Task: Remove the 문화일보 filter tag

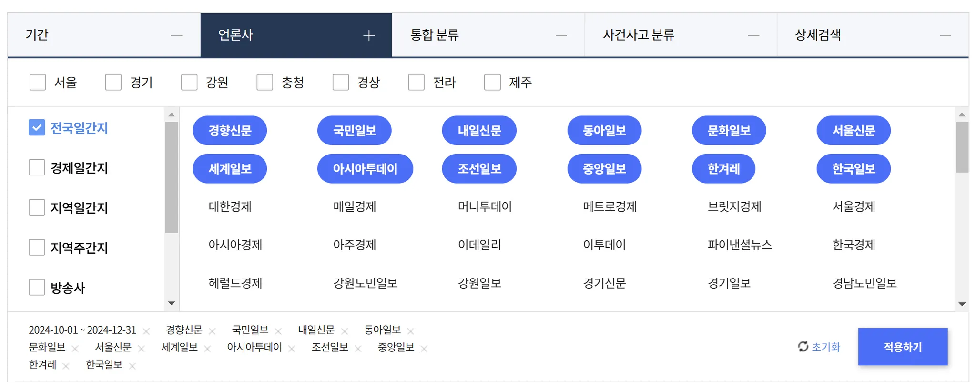Action: (x=75, y=349)
